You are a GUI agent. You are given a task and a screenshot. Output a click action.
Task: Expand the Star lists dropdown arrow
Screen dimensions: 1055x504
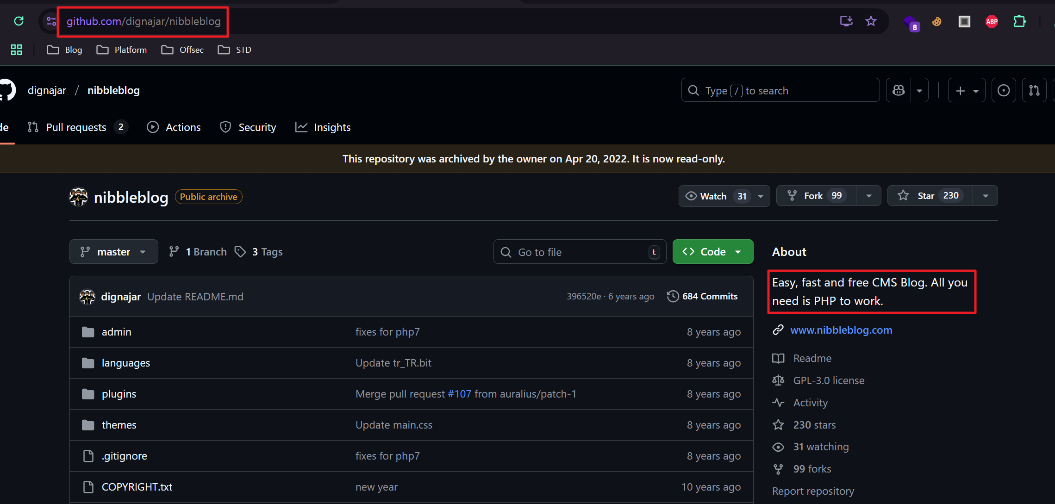tap(986, 196)
